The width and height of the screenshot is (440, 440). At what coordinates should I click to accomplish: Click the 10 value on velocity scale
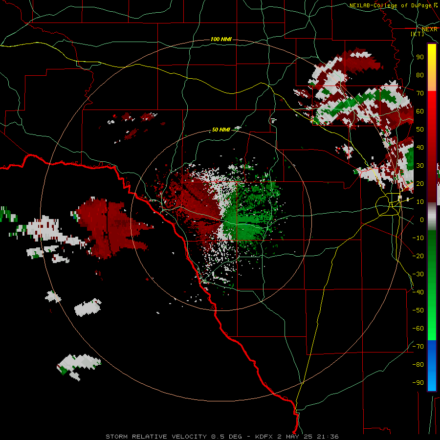(x=420, y=202)
